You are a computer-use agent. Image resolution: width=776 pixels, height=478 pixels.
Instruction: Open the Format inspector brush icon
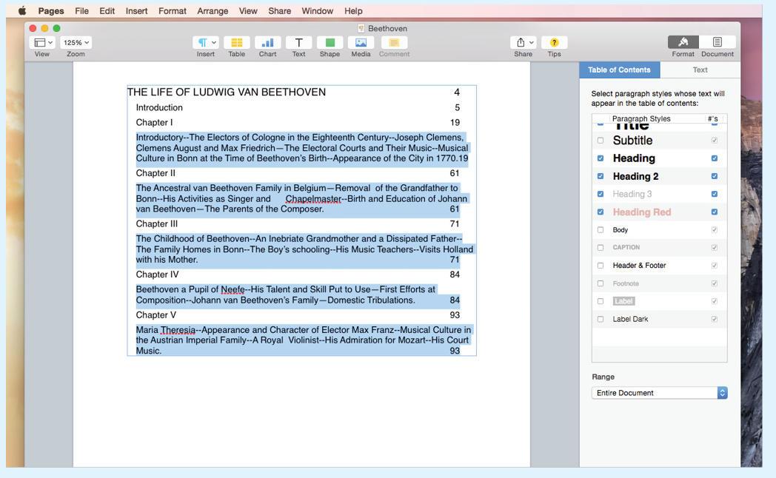(x=683, y=42)
